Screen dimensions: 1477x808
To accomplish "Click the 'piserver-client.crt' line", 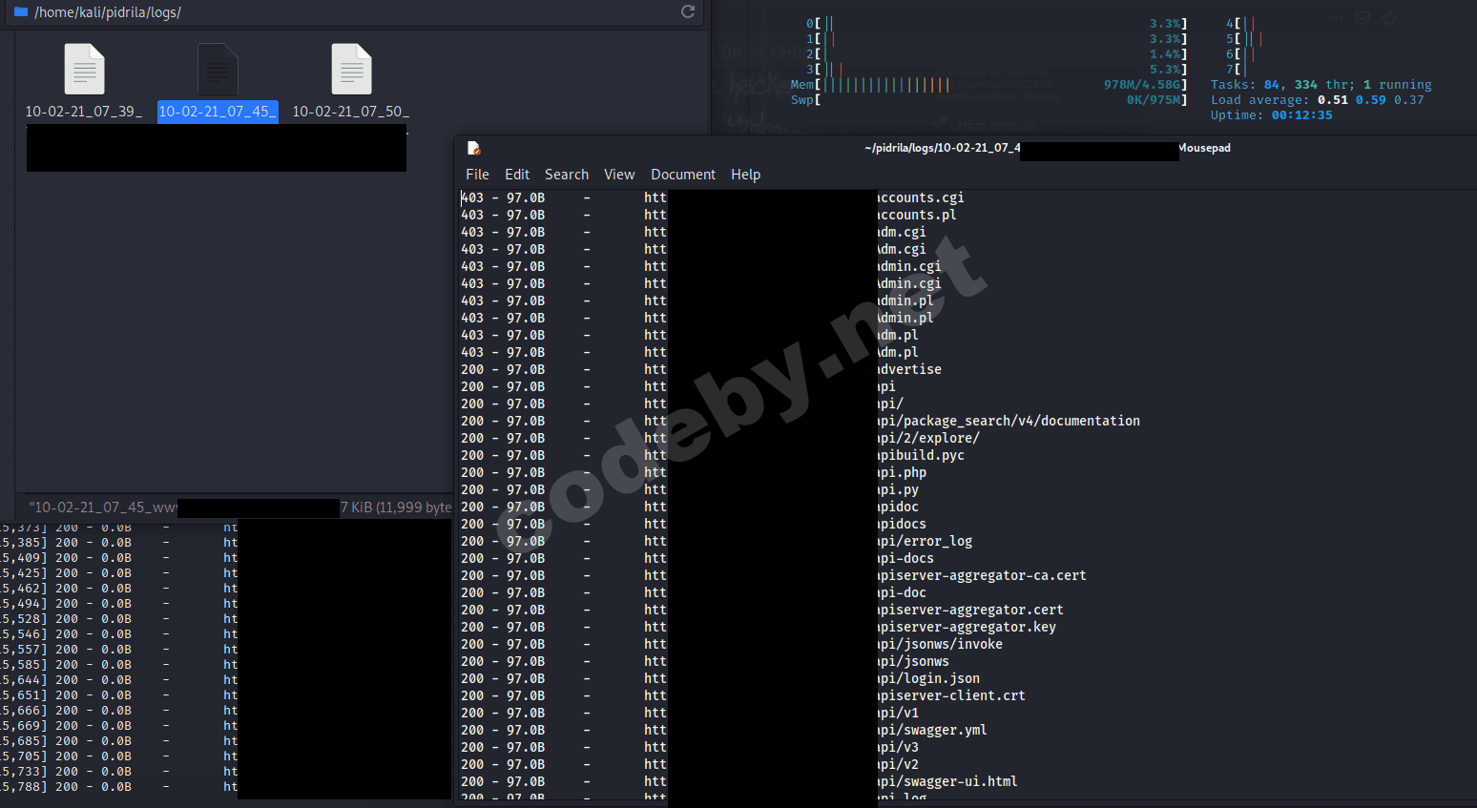I will (x=742, y=695).
